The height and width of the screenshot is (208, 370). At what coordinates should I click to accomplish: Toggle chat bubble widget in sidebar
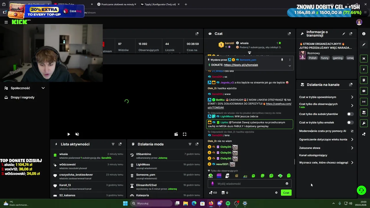tap(364, 91)
